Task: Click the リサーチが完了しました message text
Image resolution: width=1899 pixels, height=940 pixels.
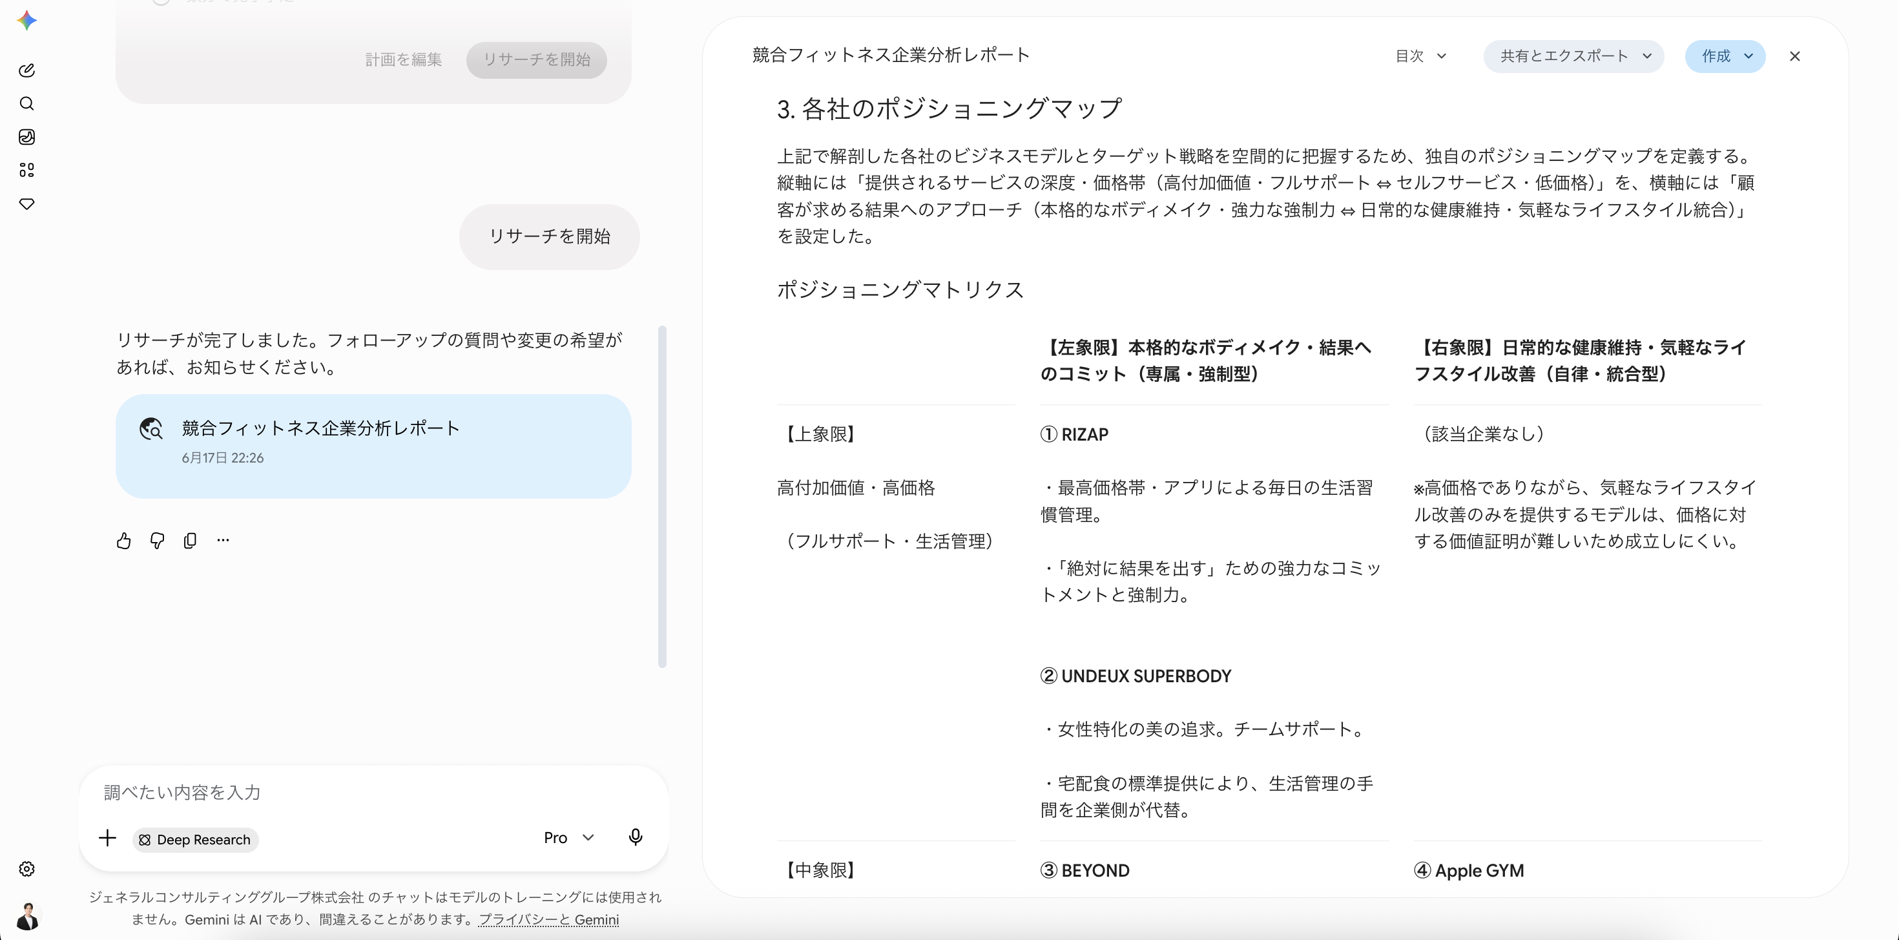Action: click(x=369, y=354)
